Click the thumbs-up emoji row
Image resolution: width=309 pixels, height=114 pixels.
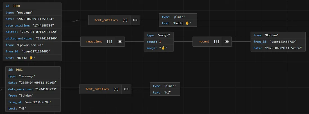pos(159,48)
